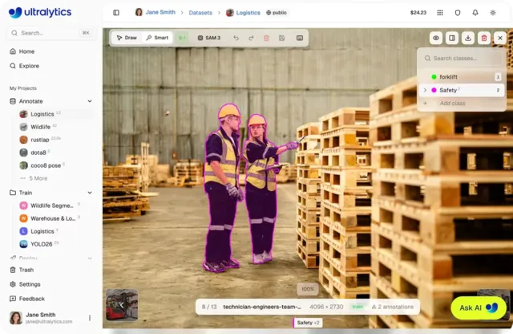The height and width of the screenshot is (334, 513).
Task: Open Jane Smith account options menu
Action: click(90, 318)
